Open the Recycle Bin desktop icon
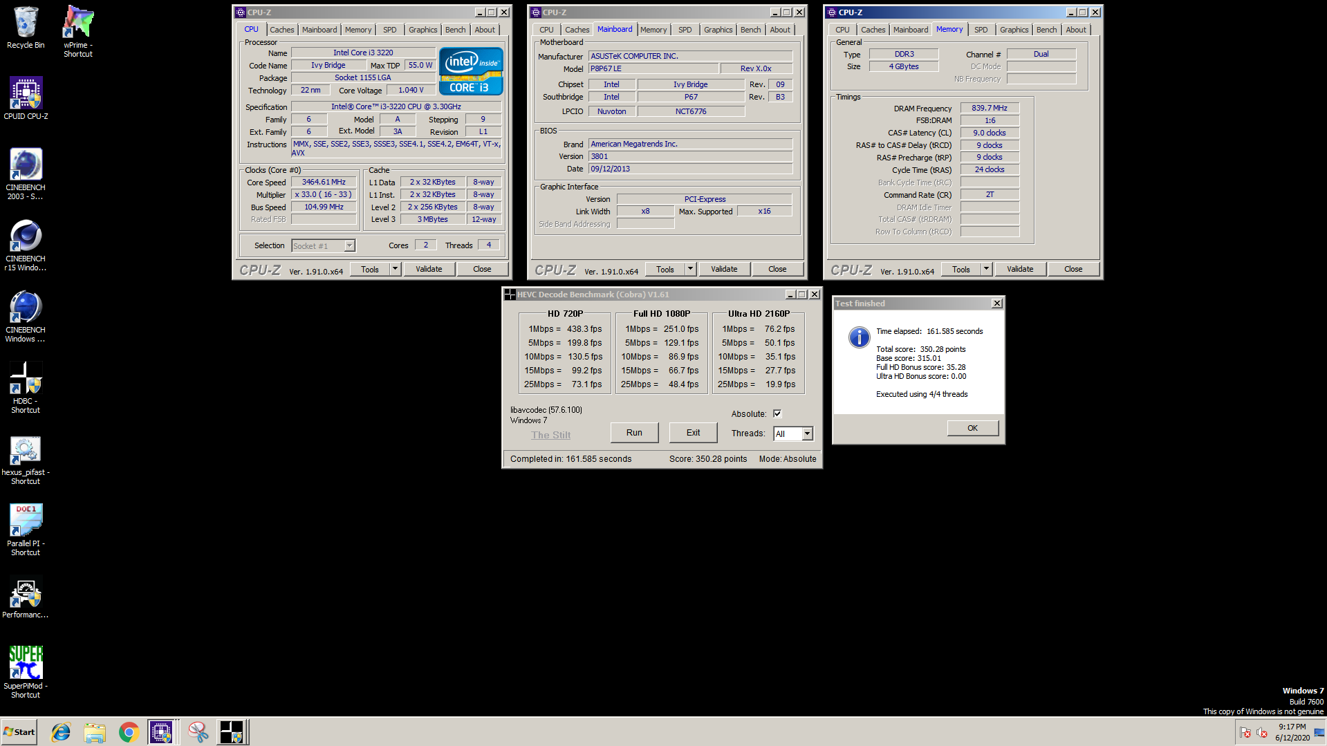Screen dimensions: 1327x746 click(x=26, y=28)
